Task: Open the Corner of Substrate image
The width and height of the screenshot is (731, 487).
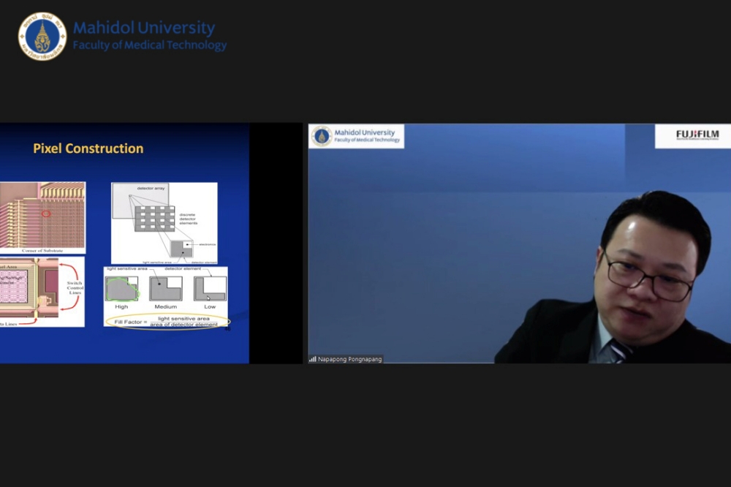Action: coord(42,214)
